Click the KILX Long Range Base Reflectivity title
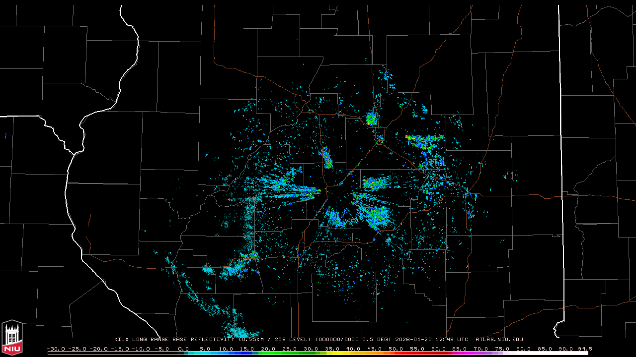Screen dimensions: 636x357 [174, 340]
